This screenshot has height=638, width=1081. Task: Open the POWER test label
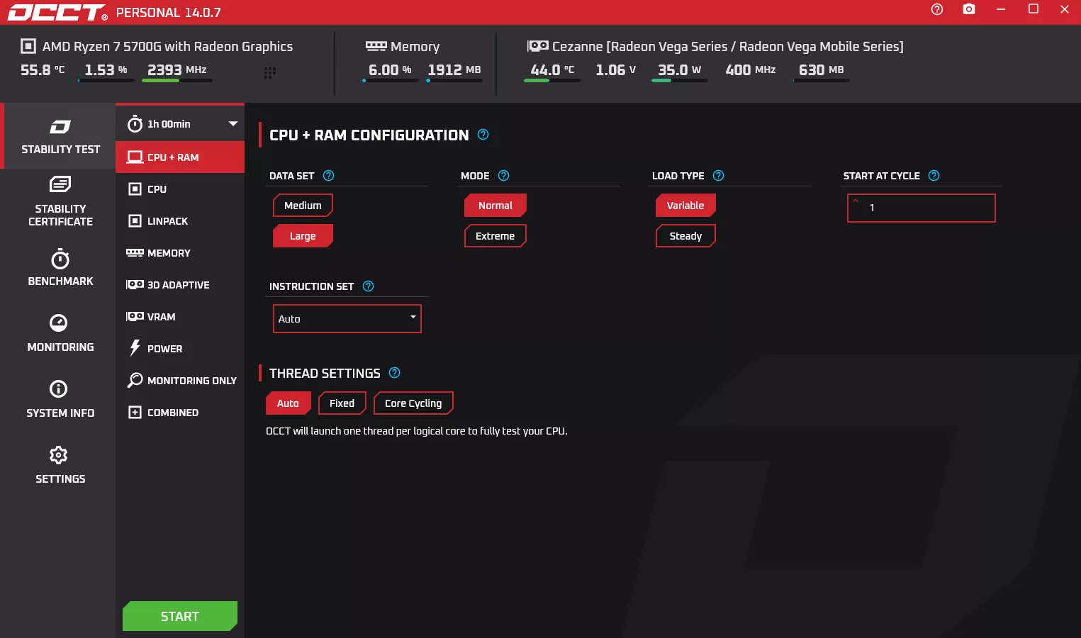click(164, 349)
